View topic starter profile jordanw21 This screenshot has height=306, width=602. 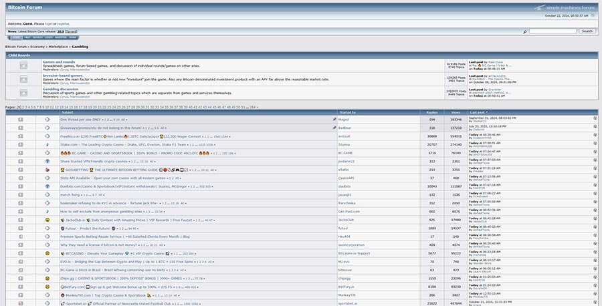click(346, 162)
